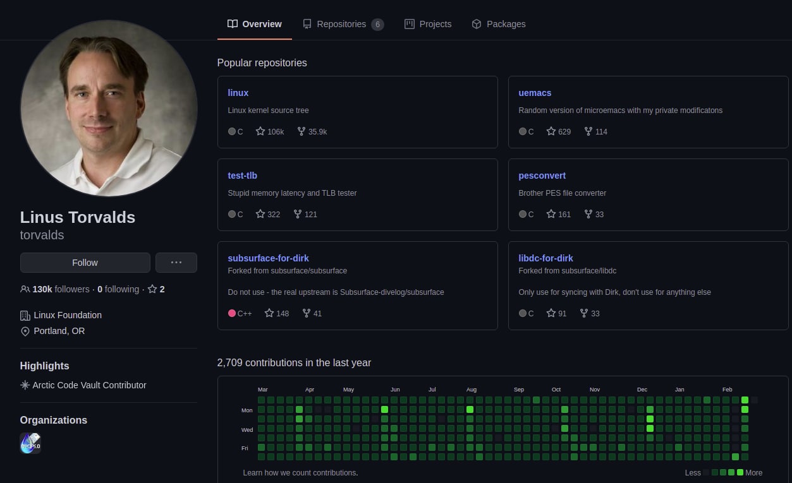View the 0 following list

click(118, 289)
